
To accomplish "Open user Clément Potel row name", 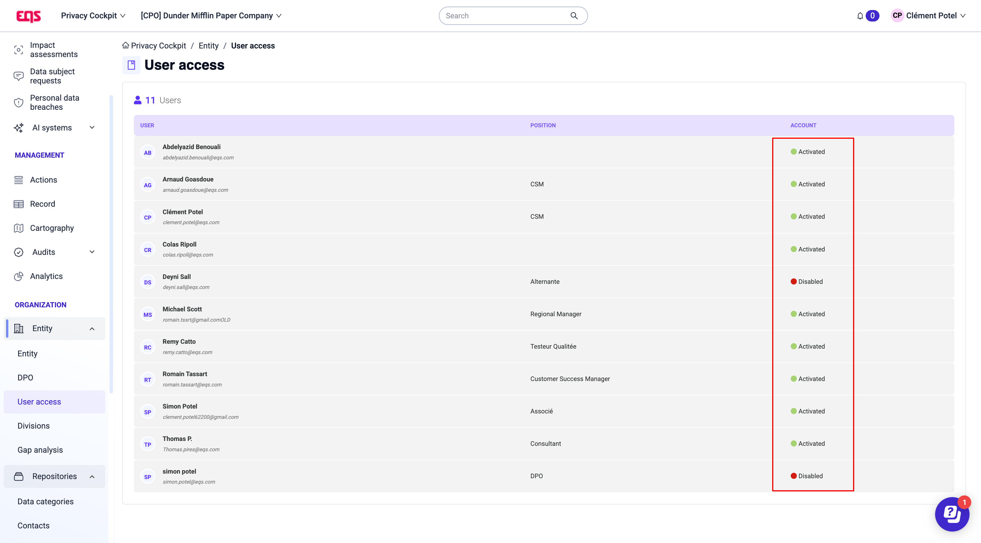I will click(182, 212).
